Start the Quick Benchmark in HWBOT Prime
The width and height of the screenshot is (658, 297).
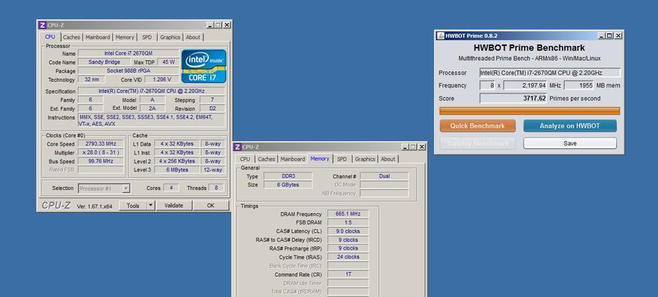click(477, 125)
